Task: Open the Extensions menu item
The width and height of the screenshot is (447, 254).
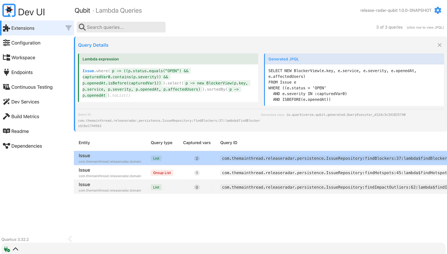Action: pyautogui.click(x=37, y=28)
